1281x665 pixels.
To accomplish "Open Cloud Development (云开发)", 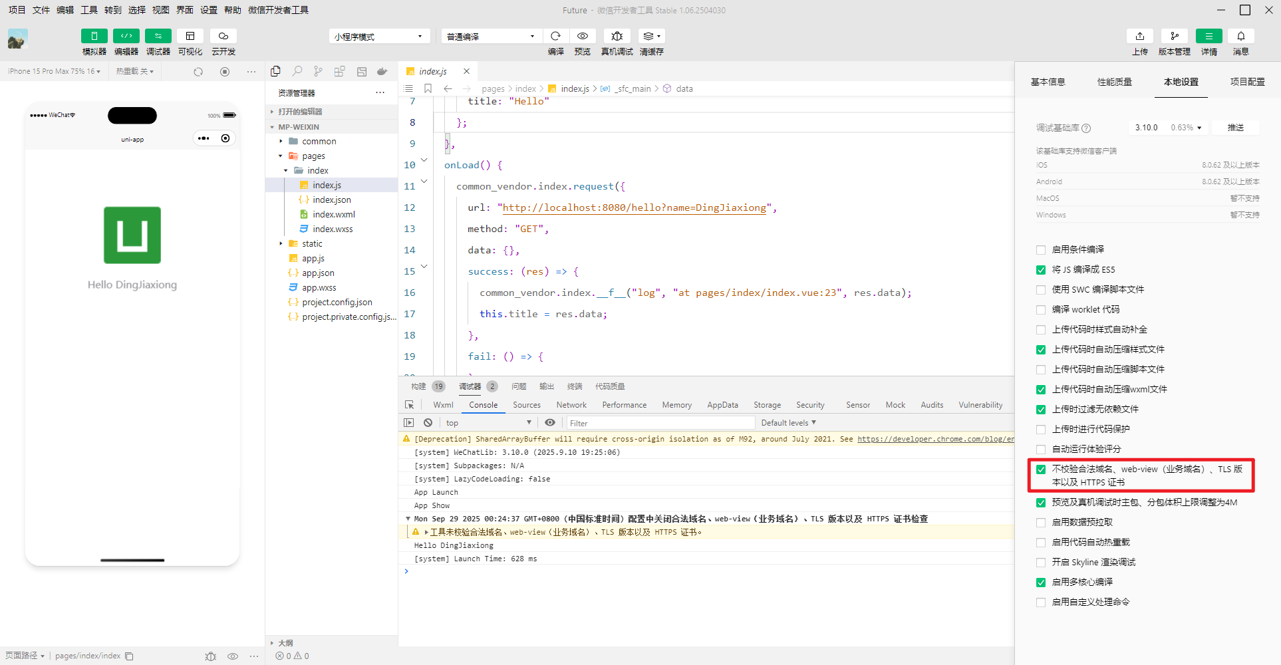I will click(223, 36).
